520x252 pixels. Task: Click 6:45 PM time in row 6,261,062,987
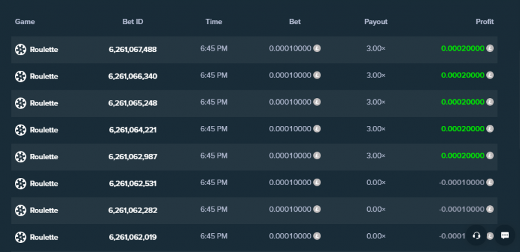point(214,155)
